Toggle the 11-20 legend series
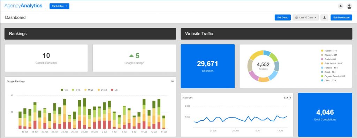Image resolution: width=357 pixels, height=138 pixels. tap(89, 90)
